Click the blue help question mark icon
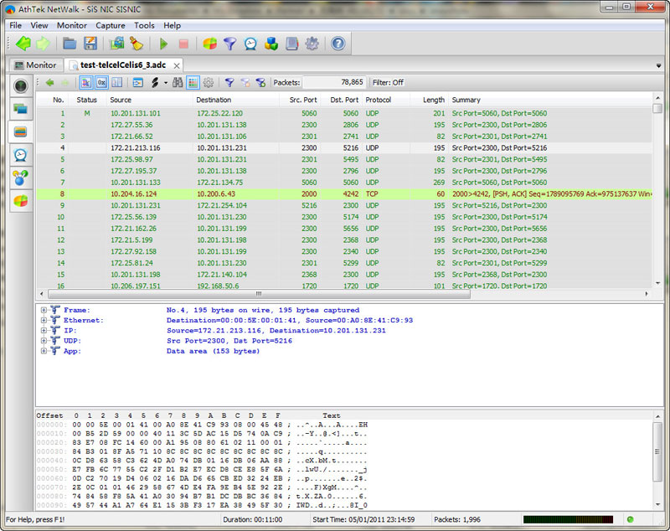Image resolution: width=670 pixels, height=531 pixels. click(338, 44)
